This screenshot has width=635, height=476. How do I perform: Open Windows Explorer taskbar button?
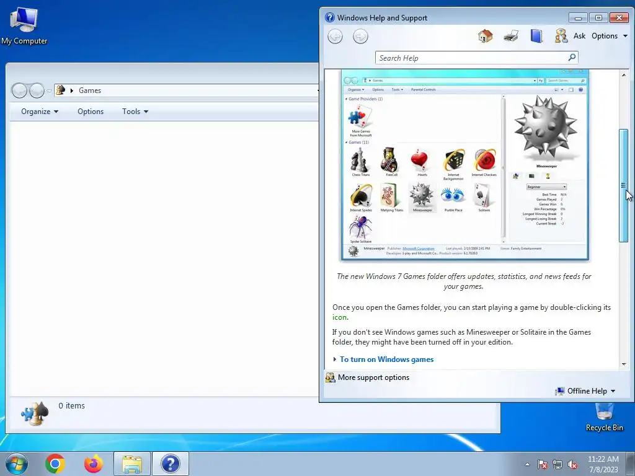tap(132, 464)
